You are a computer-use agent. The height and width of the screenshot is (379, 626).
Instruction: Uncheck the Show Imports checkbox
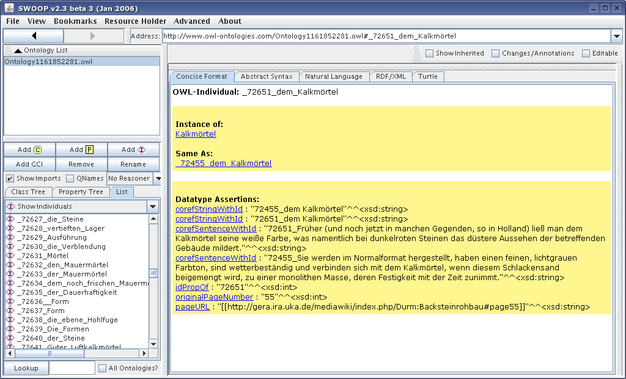[10, 178]
